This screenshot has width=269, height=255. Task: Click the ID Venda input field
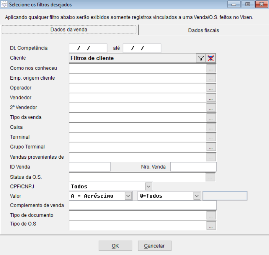pos(90,167)
